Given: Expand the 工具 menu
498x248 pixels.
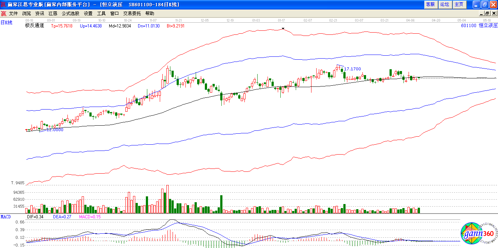Looking at the screenshot, I should [x=101, y=14].
